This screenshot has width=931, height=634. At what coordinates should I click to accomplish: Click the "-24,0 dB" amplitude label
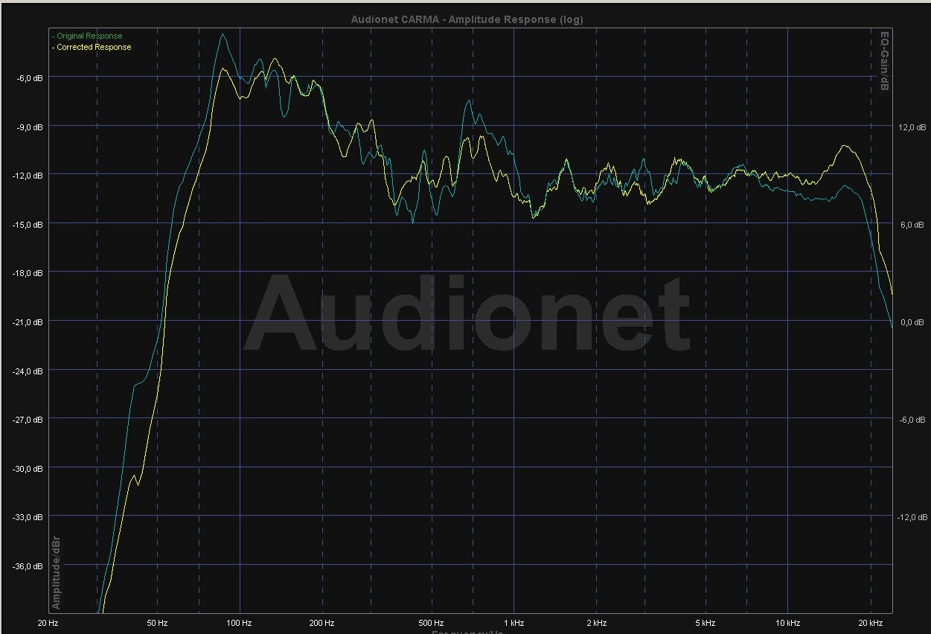tap(29, 371)
